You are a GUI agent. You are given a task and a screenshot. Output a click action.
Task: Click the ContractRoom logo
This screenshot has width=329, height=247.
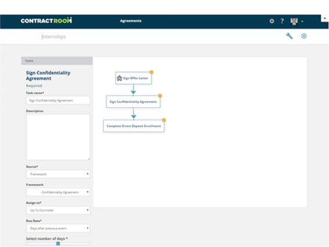click(46, 20)
